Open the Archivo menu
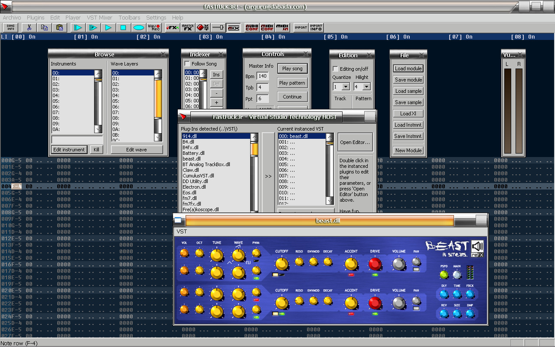Viewport: 555px width, 347px height. [x=12, y=18]
